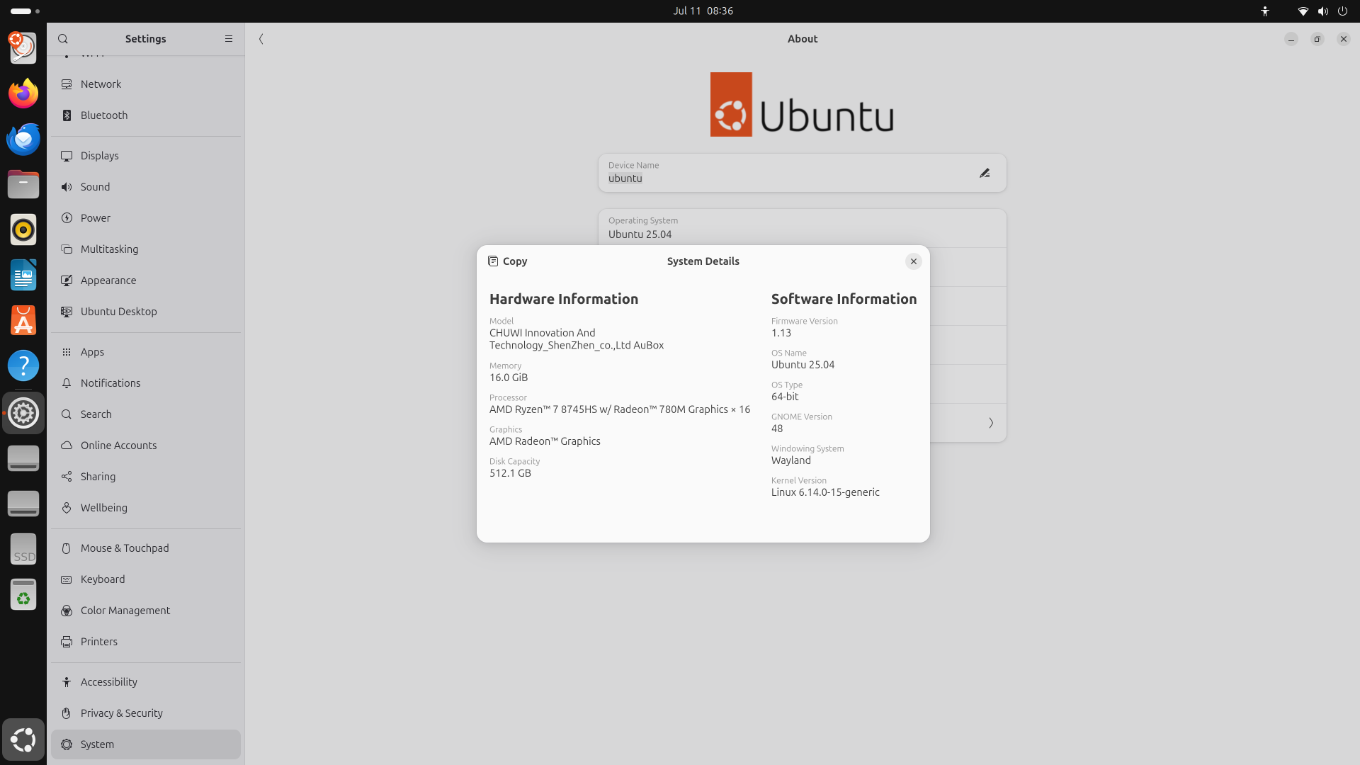This screenshot has width=1360, height=765.
Task: Click the memory value '16.0 GiB'
Action: [x=509, y=378]
